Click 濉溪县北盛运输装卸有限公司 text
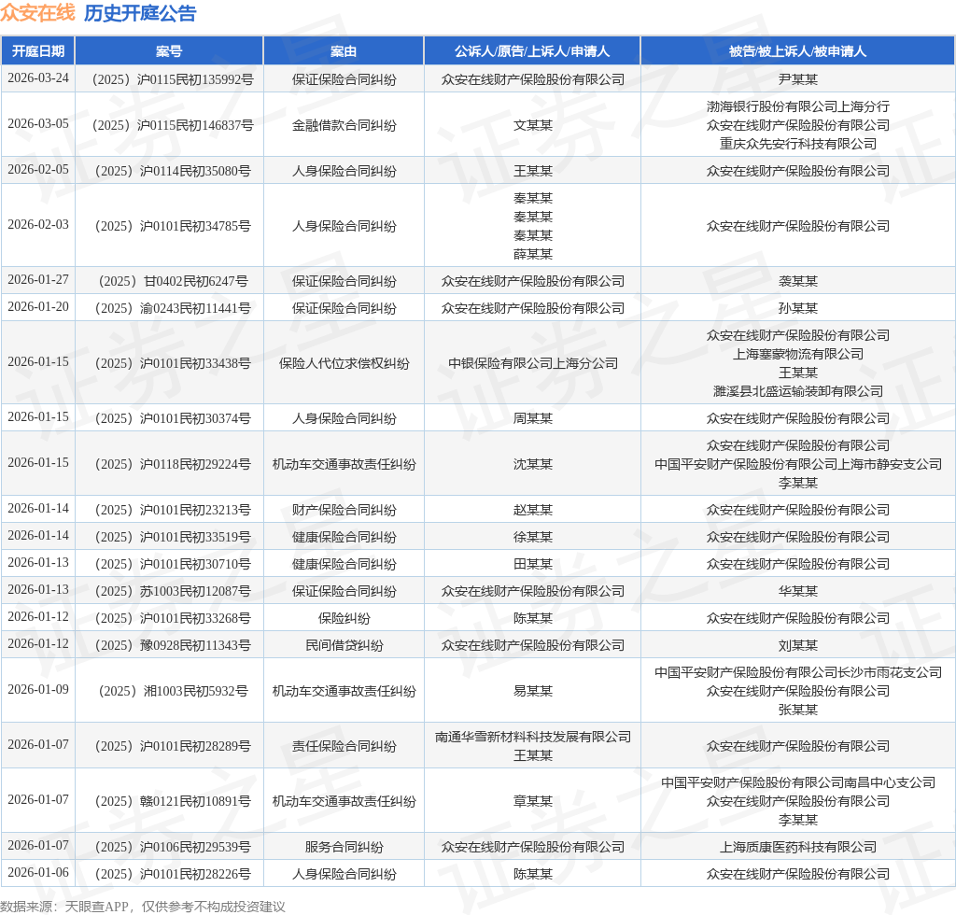The image size is (956, 915). (797, 391)
